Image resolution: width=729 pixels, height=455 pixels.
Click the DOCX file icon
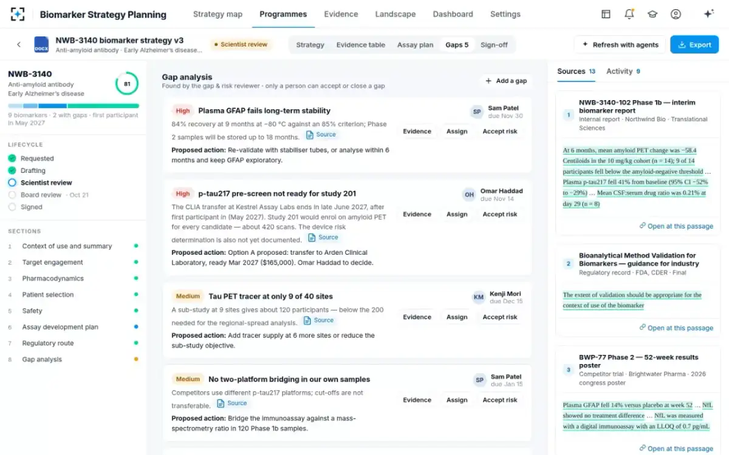pos(41,44)
